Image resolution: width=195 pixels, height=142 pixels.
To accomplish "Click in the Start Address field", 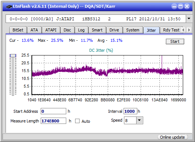I will pos(53,111).
